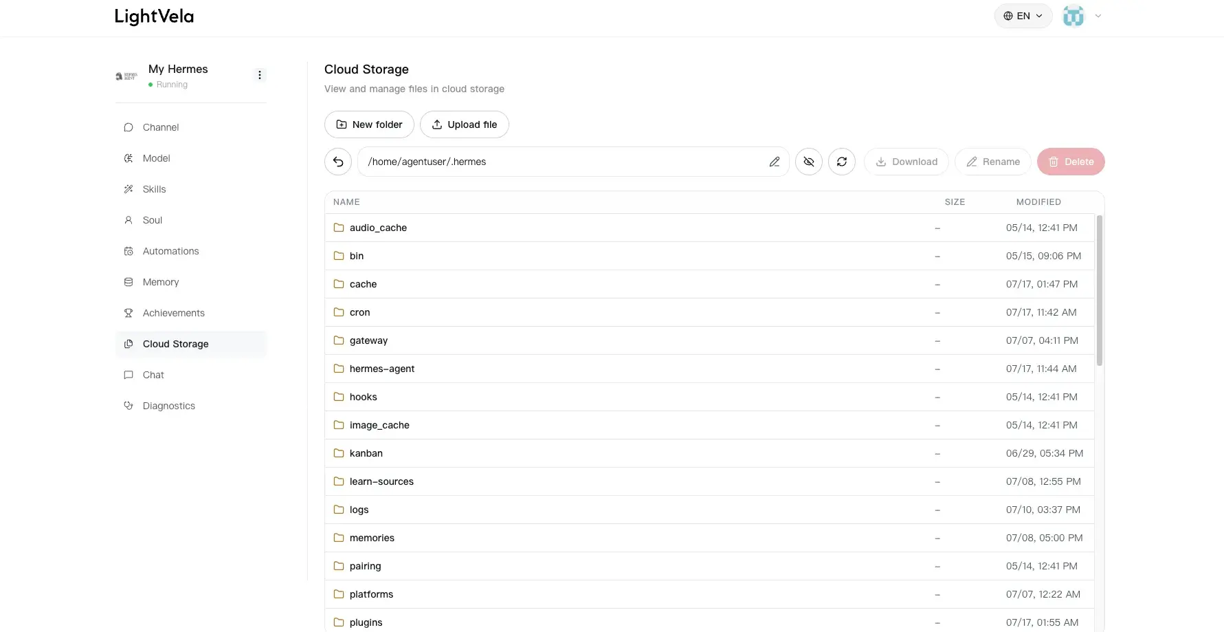The height and width of the screenshot is (632, 1224).
Task: Open the hermes-agent folder name
Action: tap(382, 369)
